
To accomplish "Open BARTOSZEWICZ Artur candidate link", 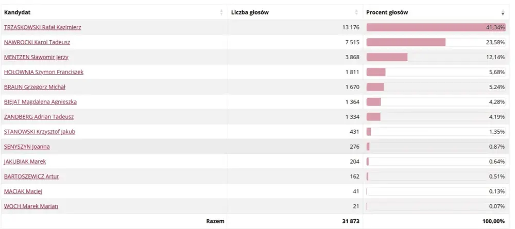I will (x=31, y=177).
